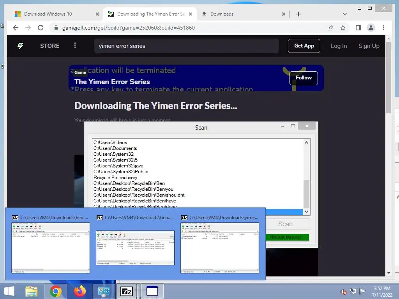Open Control Panel taskbar icon

click(104, 291)
